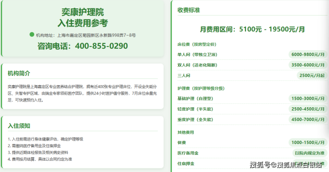This screenshot has width=329, height=172.
Task: Click the 3500-6000元/月 price badge
Action: [308, 65]
